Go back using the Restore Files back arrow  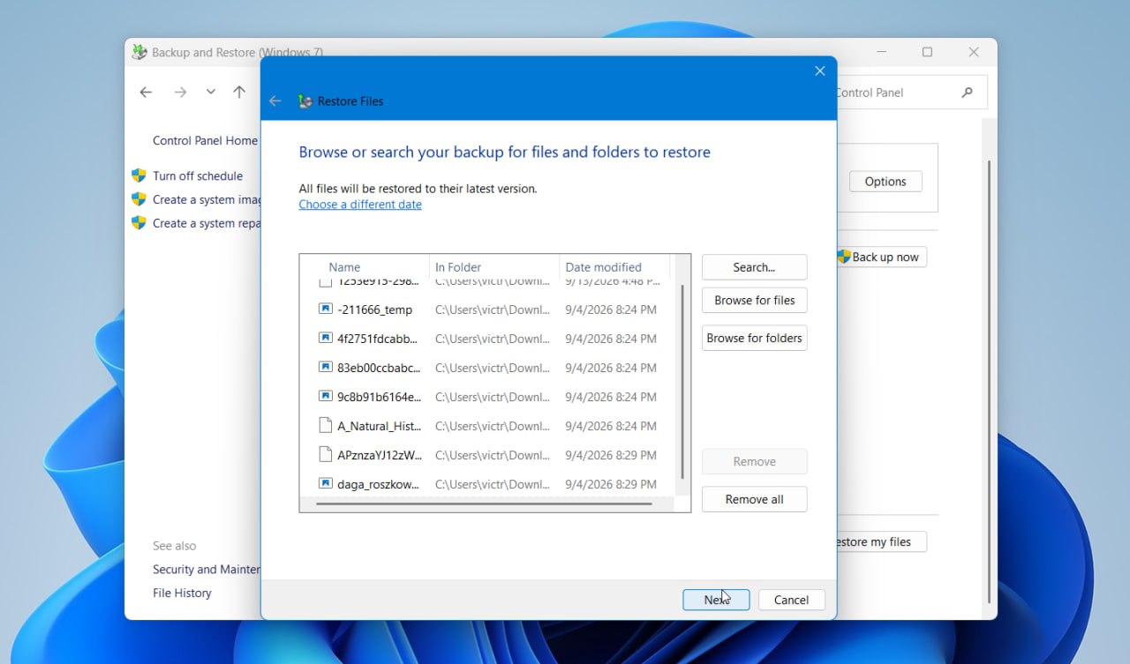click(275, 101)
